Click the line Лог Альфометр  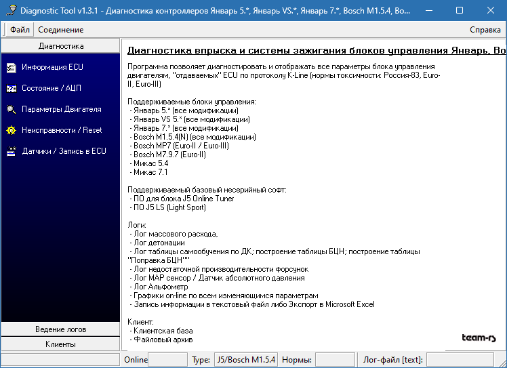point(159,287)
